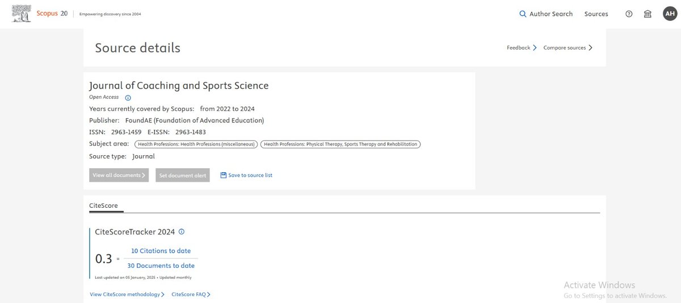This screenshot has width=681, height=303.
Task: Click the Save to source list icon
Action: point(223,175)
